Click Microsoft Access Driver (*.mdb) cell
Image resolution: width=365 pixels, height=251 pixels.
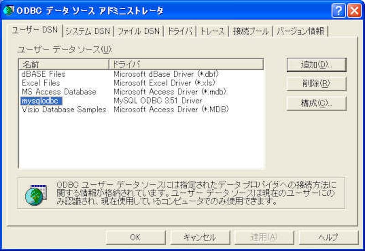coord(170,92)
